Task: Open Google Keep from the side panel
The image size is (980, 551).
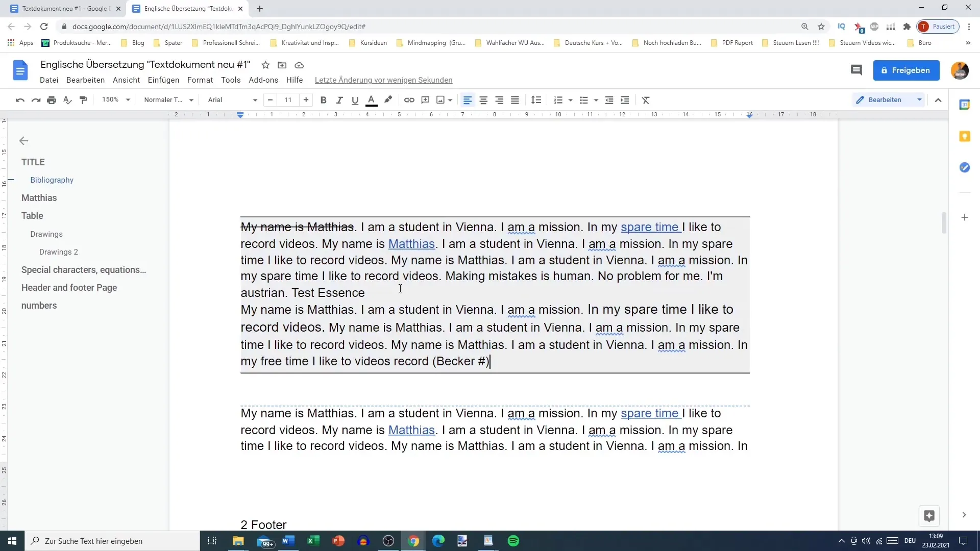Action: [x=965, y=136]
